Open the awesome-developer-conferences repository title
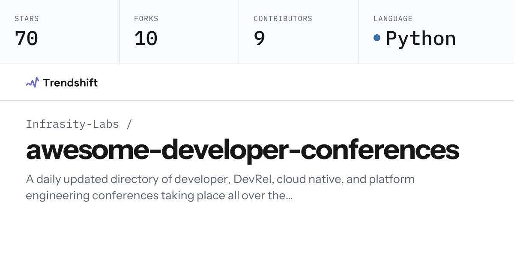514x270 pixels. (242, 150)
